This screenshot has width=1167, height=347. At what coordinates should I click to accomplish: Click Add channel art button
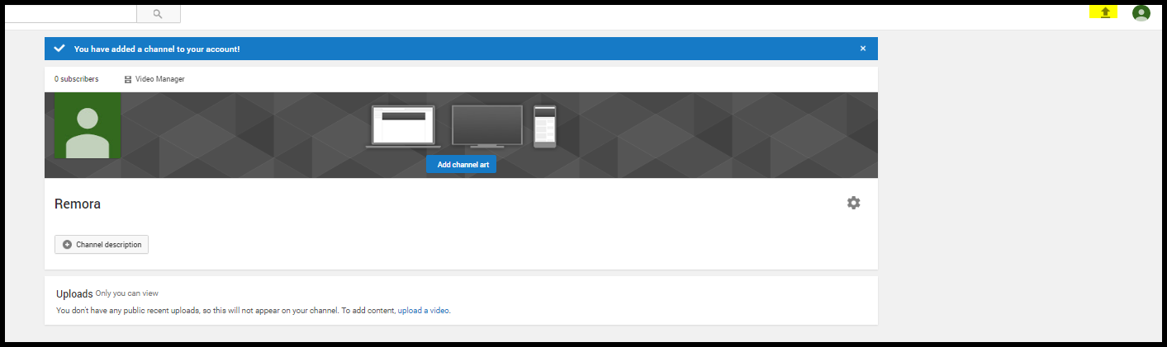point(462,164)
